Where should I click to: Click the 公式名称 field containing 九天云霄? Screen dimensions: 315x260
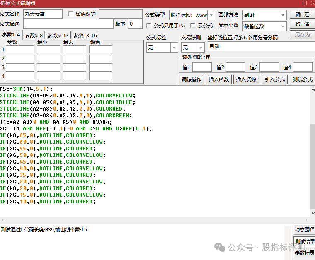click(43, 14)
